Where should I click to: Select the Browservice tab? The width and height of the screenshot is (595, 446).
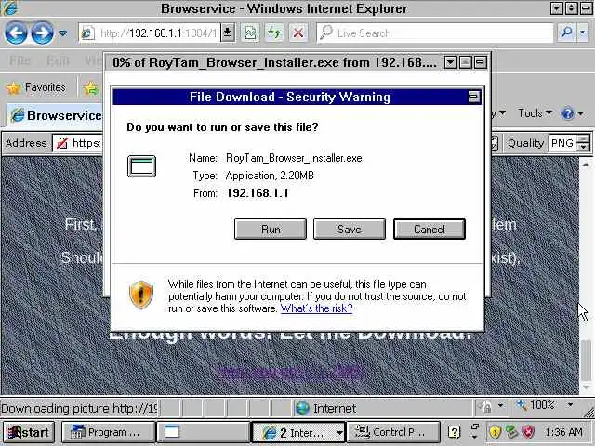pos(56,115)
